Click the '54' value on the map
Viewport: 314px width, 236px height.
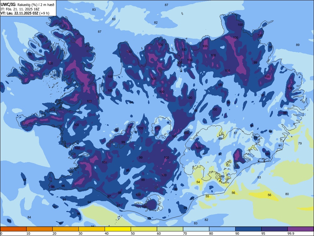[198, 182]
